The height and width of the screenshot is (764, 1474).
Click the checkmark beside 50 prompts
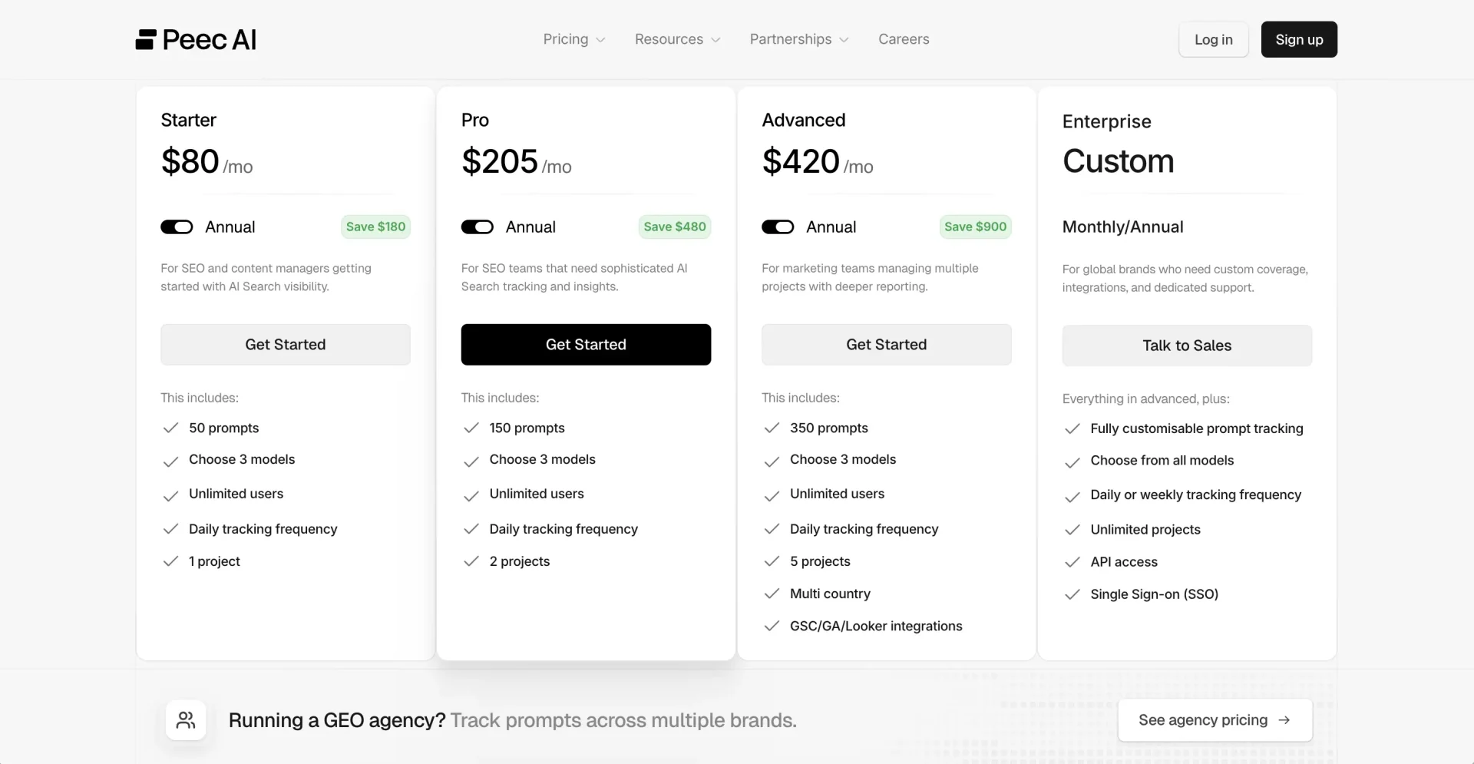(x=170, y=428)
